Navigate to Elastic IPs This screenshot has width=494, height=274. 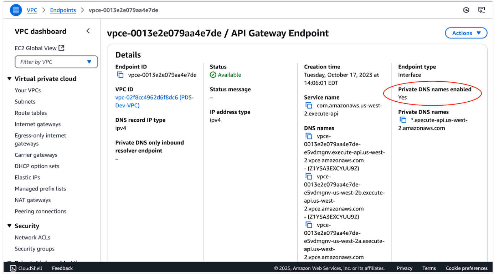(27, 177)
